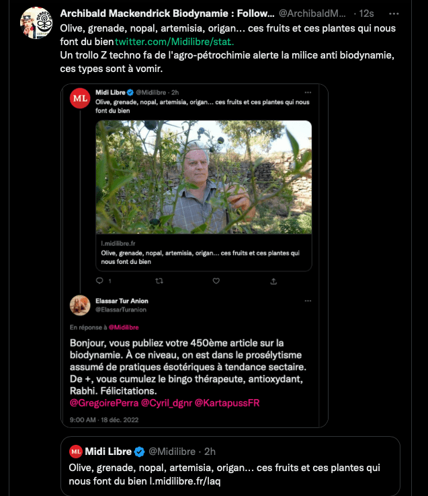This screenshot has height=496, width=428.
Task: Open Archibald Mackendrick's profile avatar
Action: tap(36, 22)
